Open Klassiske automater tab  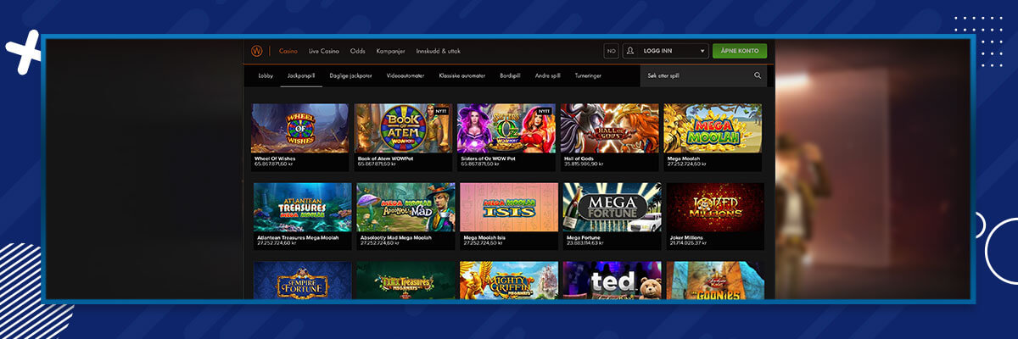(x=462, y=75)
